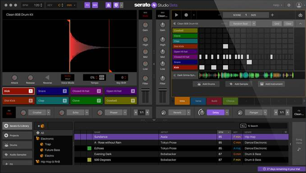The height and width of the screenshot is (173, 306).
Task: Open the Drums library section
Action: point(17,145)
